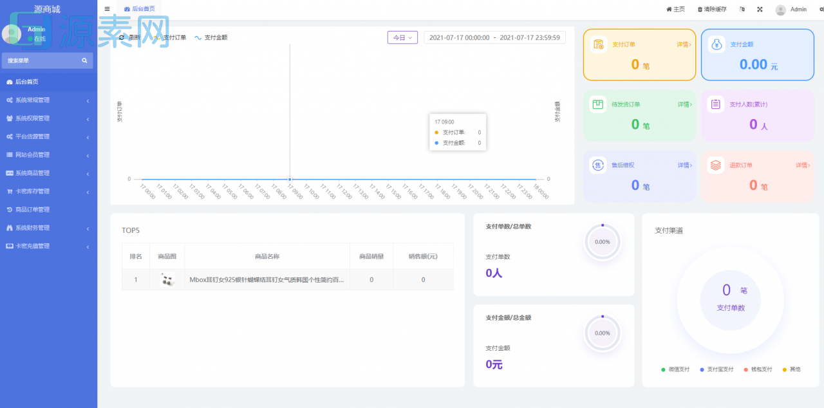This screenshot has width=824, height=408.
Task: Click the language switch icon in top bar
Action: pos(742,10)
